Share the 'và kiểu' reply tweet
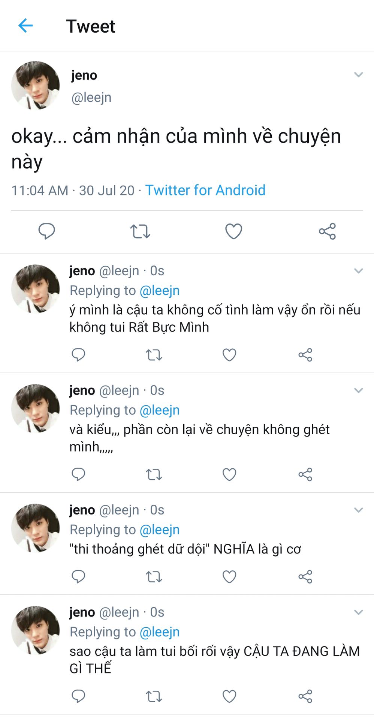Image resolution: width=374 pixels, height=720 pixels. (305, 474)
